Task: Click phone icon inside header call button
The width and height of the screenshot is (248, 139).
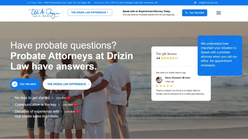Action: [186, 13]
